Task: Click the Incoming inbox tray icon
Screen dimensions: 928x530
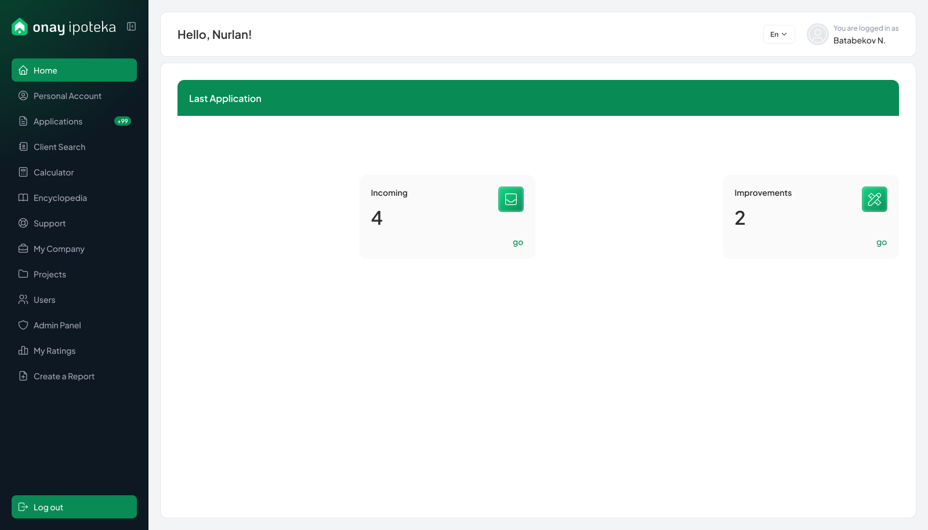Action: pyautogui.click(x=510, y=199)
